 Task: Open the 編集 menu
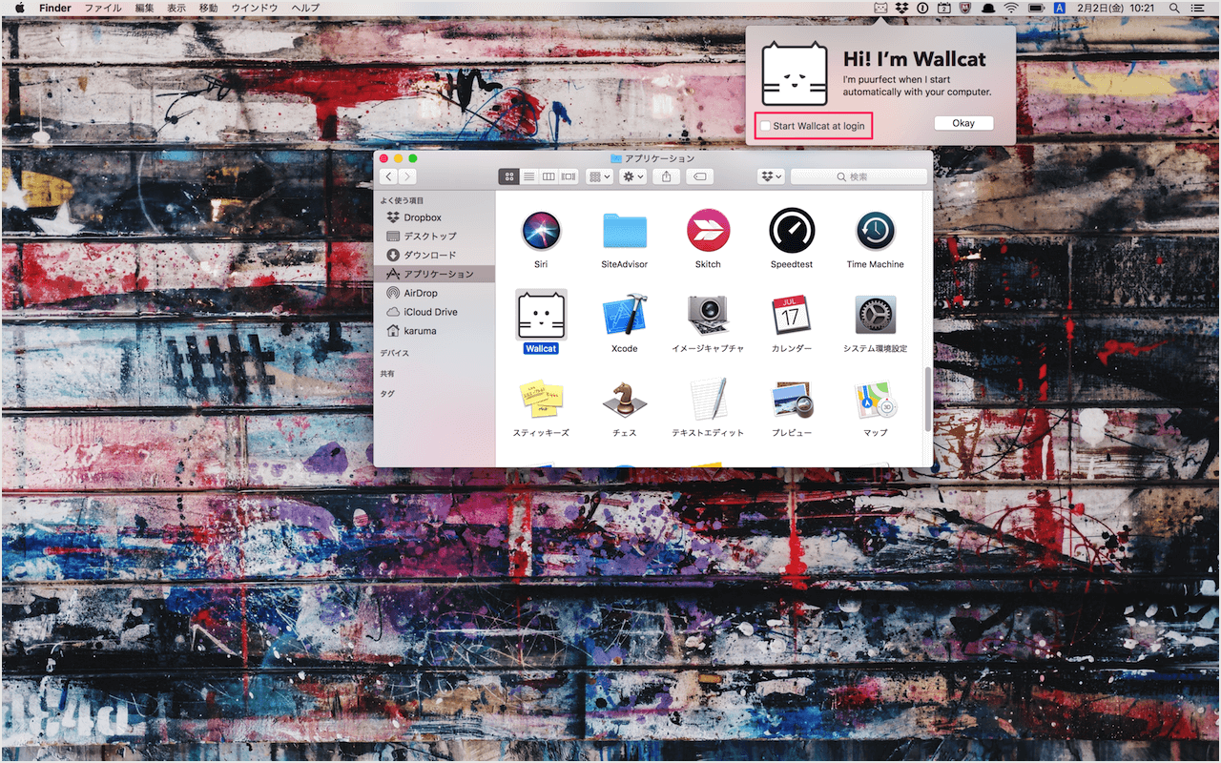(x=144, y=8)
